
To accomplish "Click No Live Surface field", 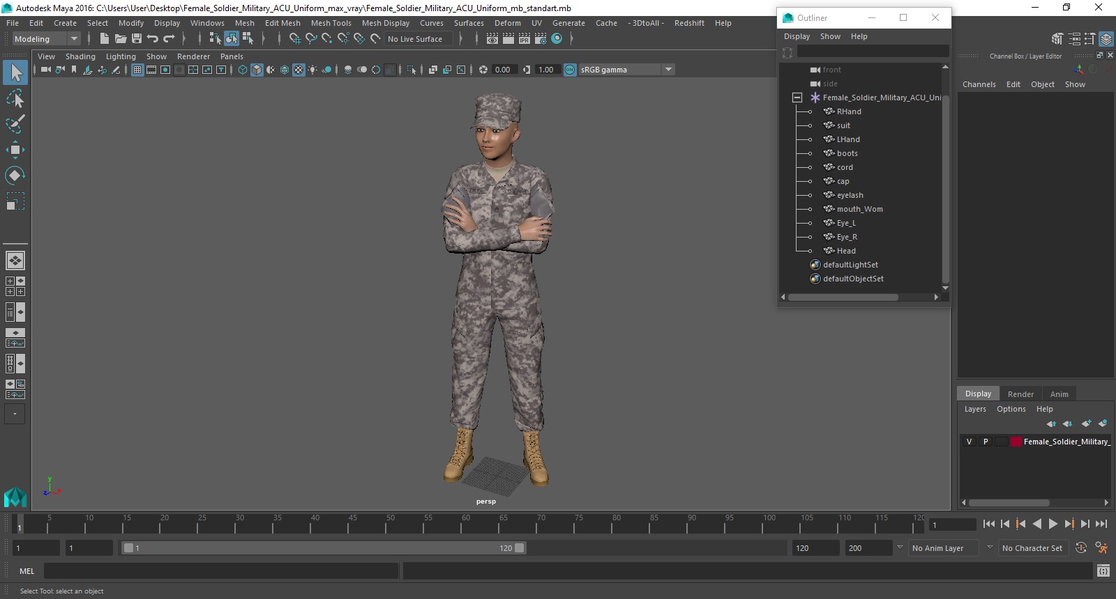I will coord(418,39).
